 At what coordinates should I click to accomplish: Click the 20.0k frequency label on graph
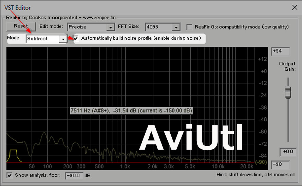coord(246,167)
